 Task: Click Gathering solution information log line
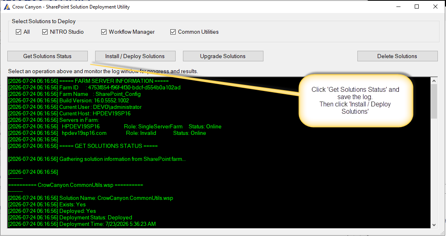pyautogui.click(x=97, y=159)
